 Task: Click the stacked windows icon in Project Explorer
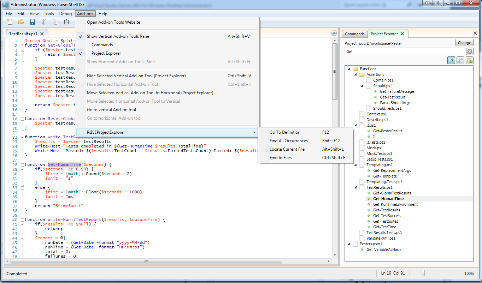point(460,60)
